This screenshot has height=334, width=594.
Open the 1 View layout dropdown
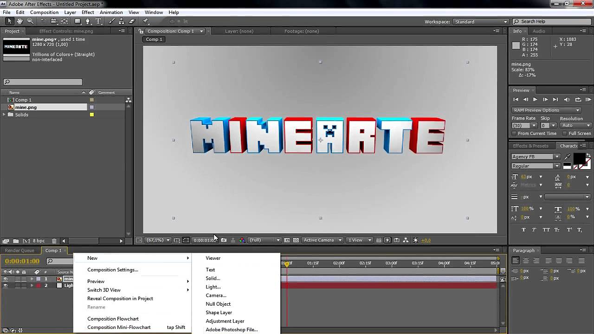[360, 240]
